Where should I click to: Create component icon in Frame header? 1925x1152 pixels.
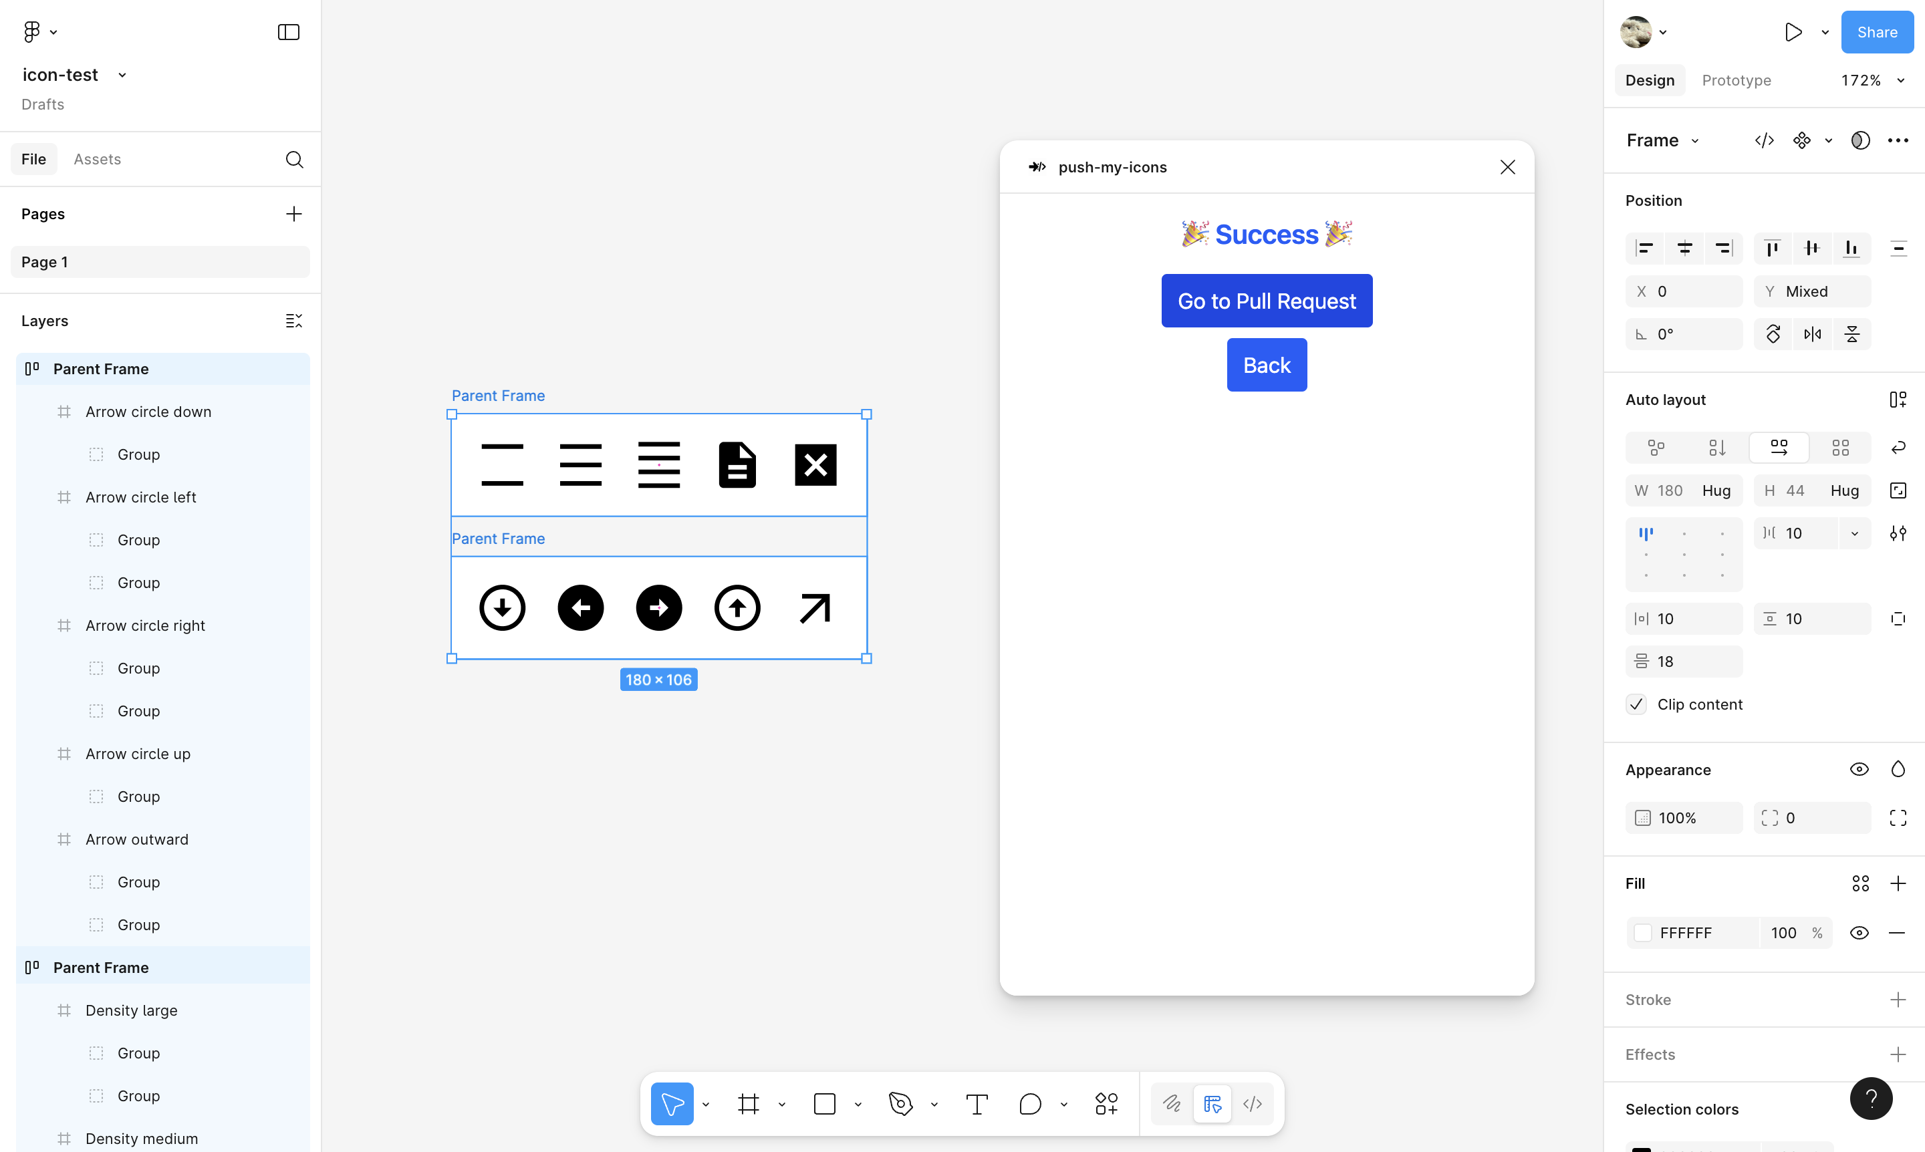[1801, 140]
